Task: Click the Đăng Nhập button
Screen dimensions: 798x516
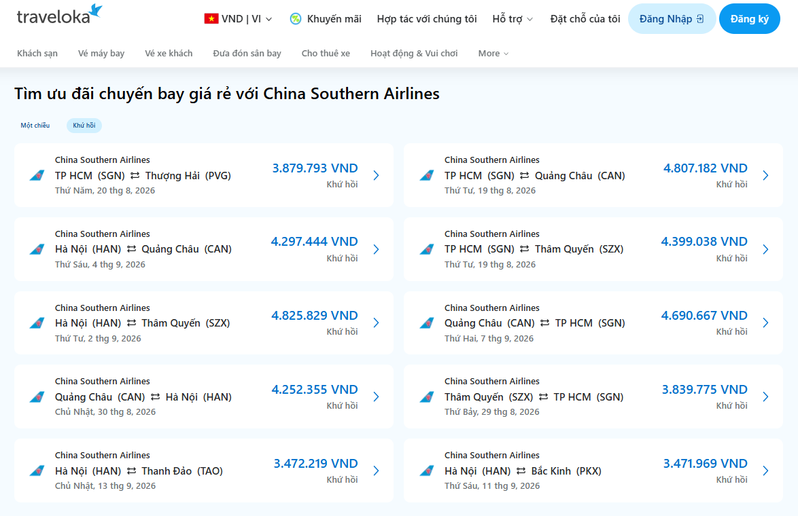Action: [x=672, y=19]
